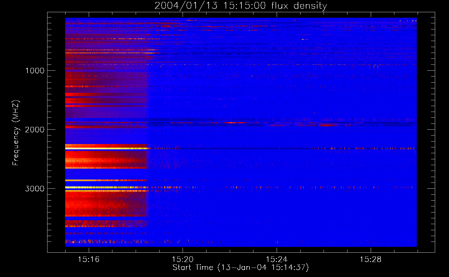Click the 15:28 time tick label
The width and height of the screenshot is (449, 277).
coord(371,260)
